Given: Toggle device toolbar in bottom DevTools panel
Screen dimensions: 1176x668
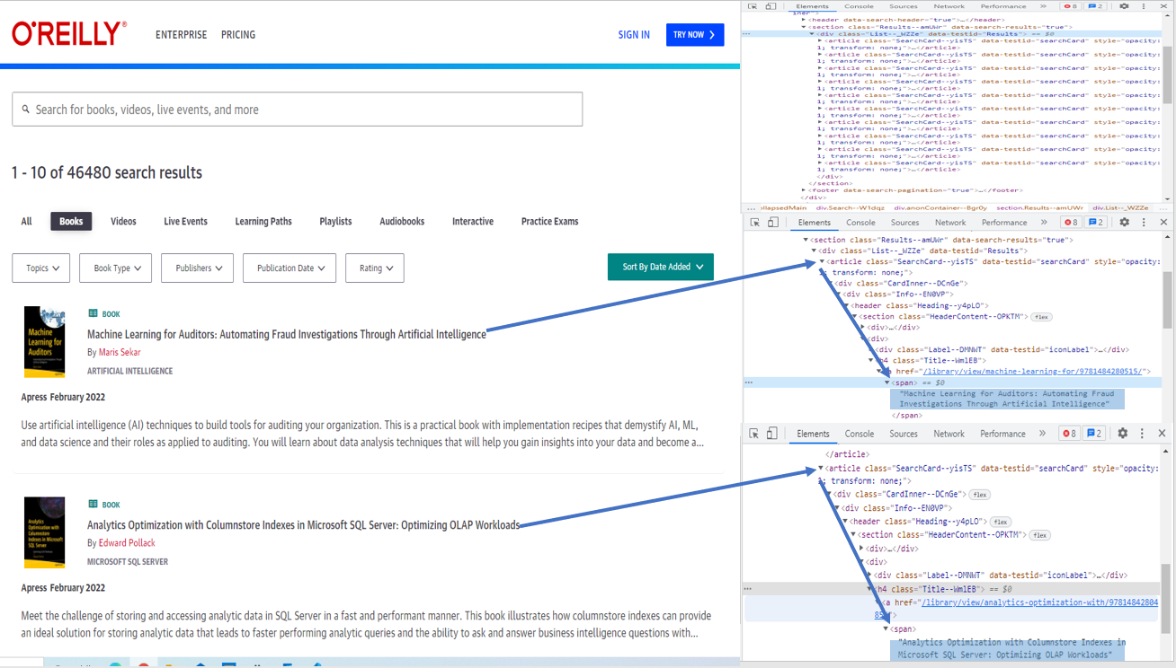Looking at the screenshot, I should (771, 434).
